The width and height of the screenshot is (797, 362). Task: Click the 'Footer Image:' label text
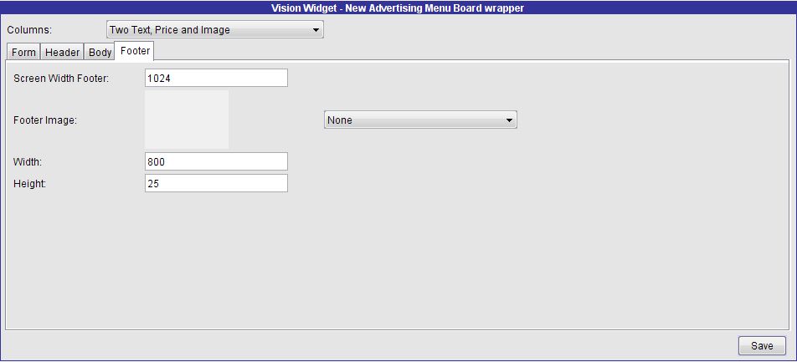[45, 120]
